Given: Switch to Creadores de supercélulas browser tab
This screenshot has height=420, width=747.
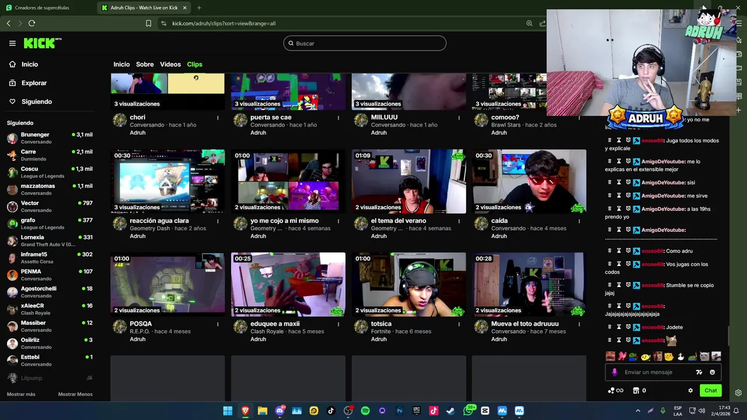Looking at the screenshot, I should coord(42,8).
